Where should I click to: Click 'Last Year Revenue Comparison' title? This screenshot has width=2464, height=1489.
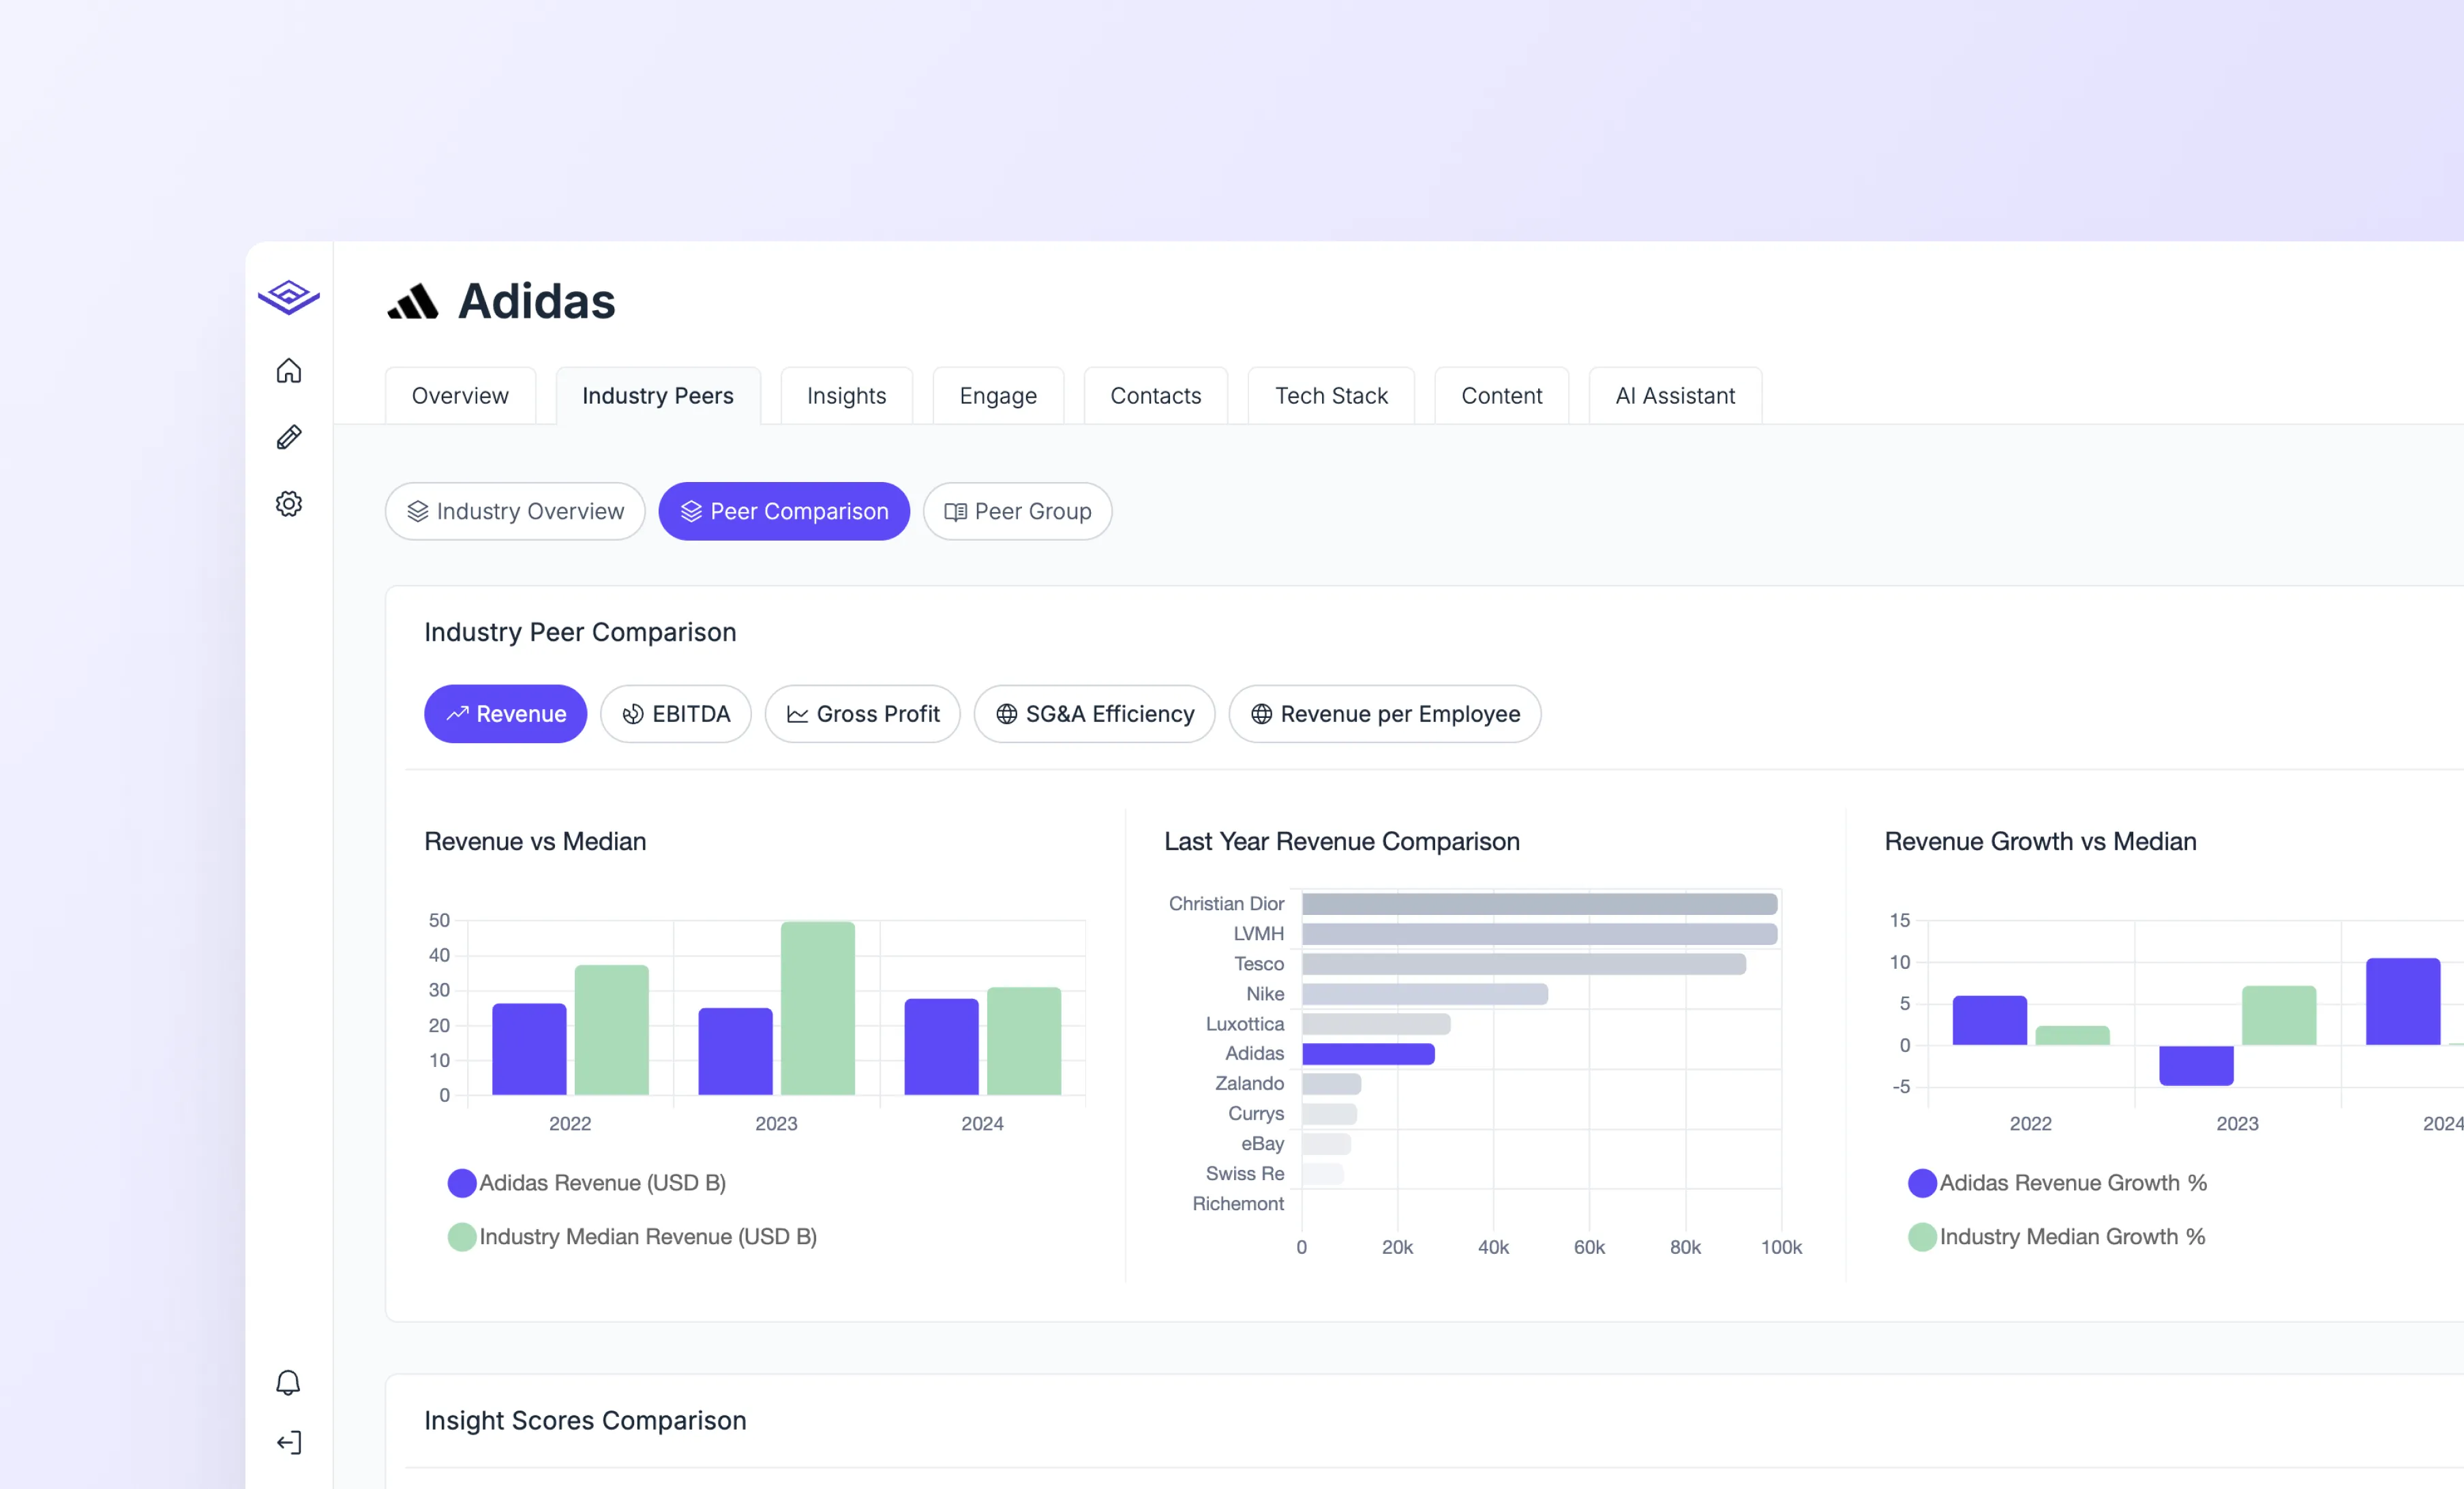[1342, 842]
